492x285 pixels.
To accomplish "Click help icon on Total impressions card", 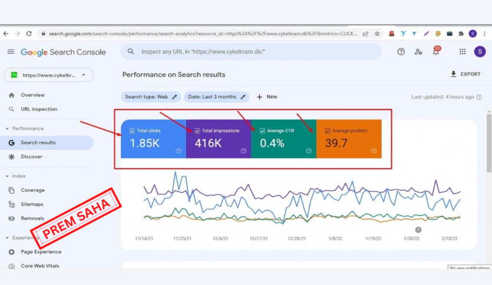I will point(244,151).
